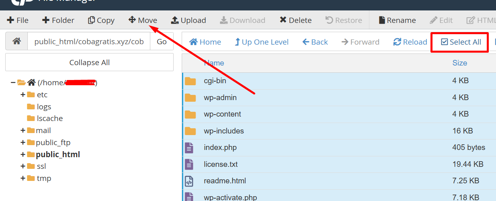
Task: Sort files by the Size column
Action: tap(459, 63)
